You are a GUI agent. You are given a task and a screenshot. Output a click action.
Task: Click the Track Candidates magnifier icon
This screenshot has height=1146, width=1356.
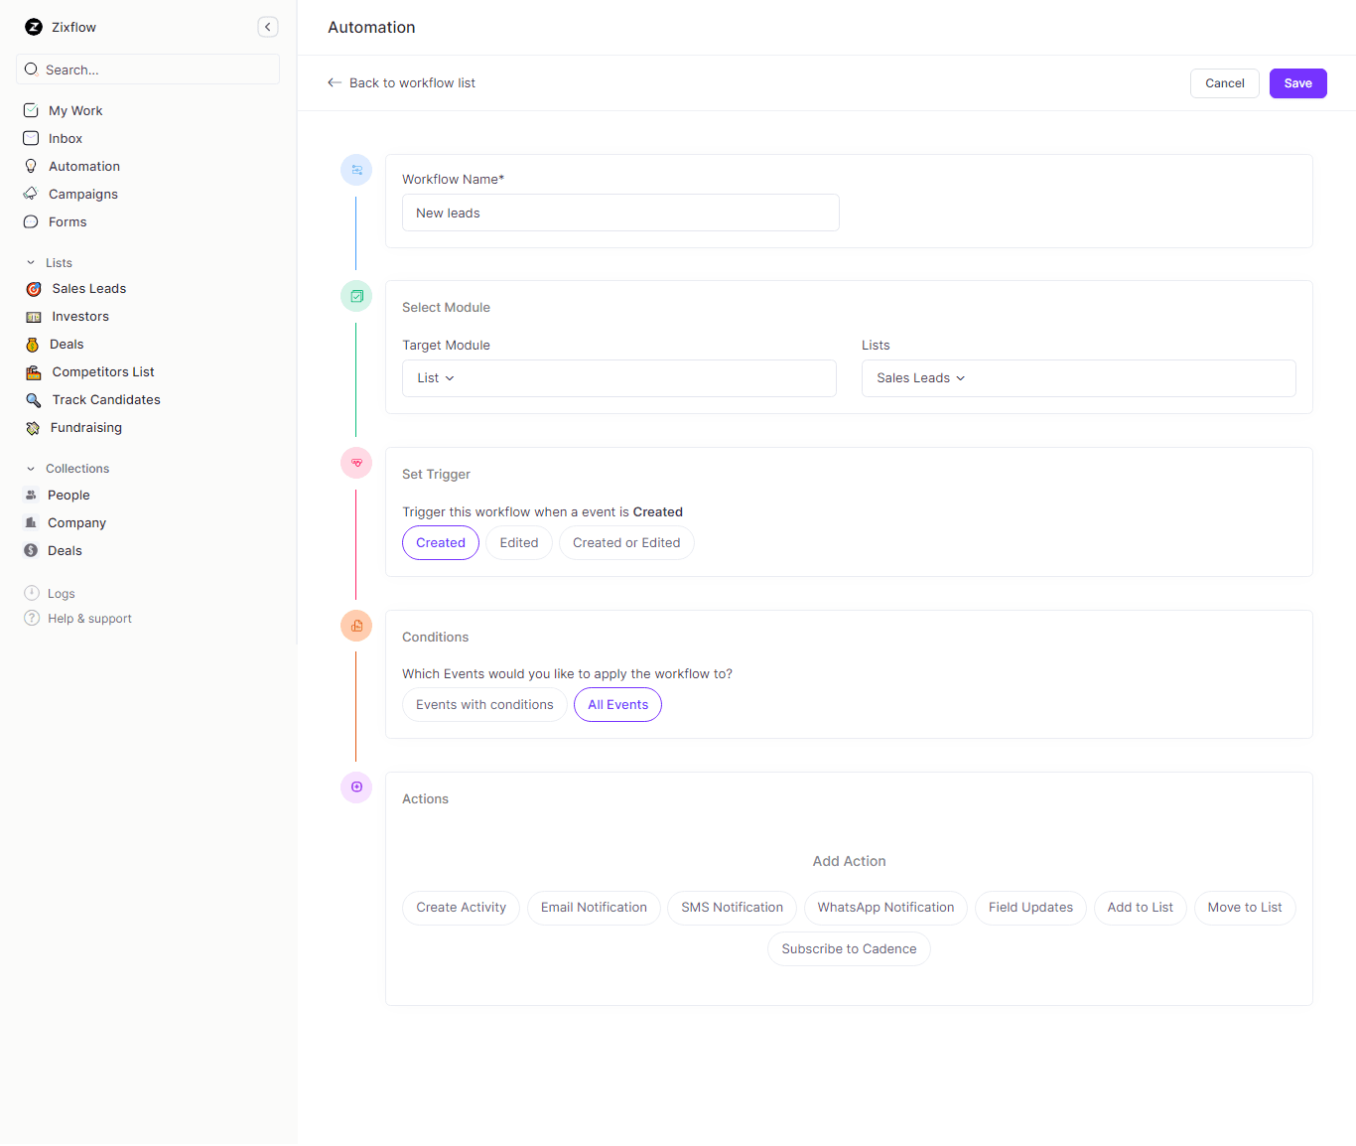(x=33, y=399)
